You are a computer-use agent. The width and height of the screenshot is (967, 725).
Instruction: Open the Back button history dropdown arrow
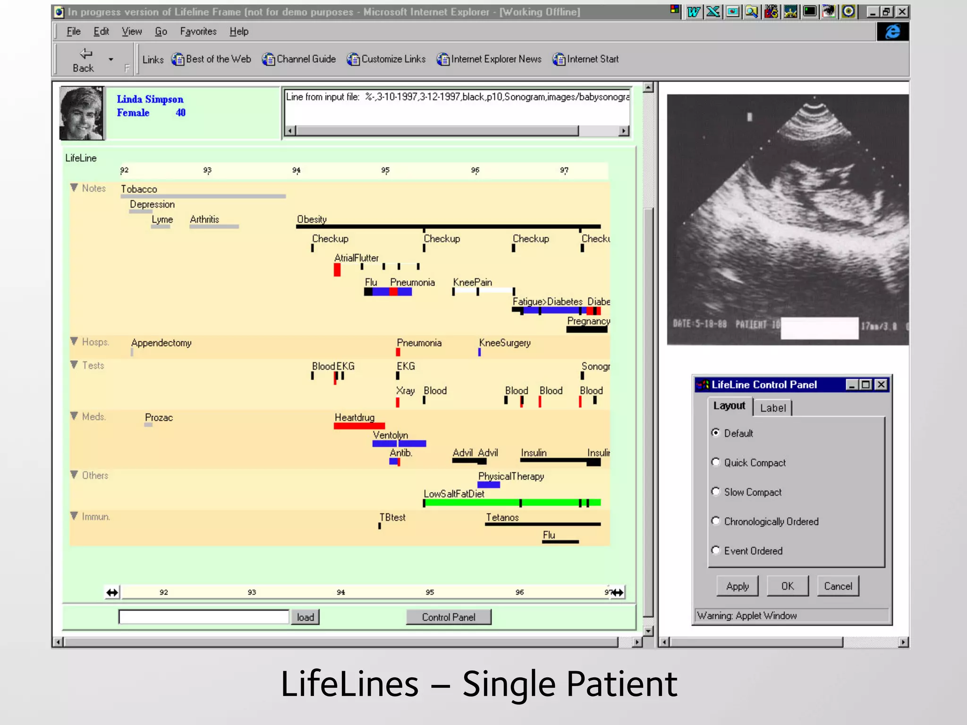[x=111, y=60]
